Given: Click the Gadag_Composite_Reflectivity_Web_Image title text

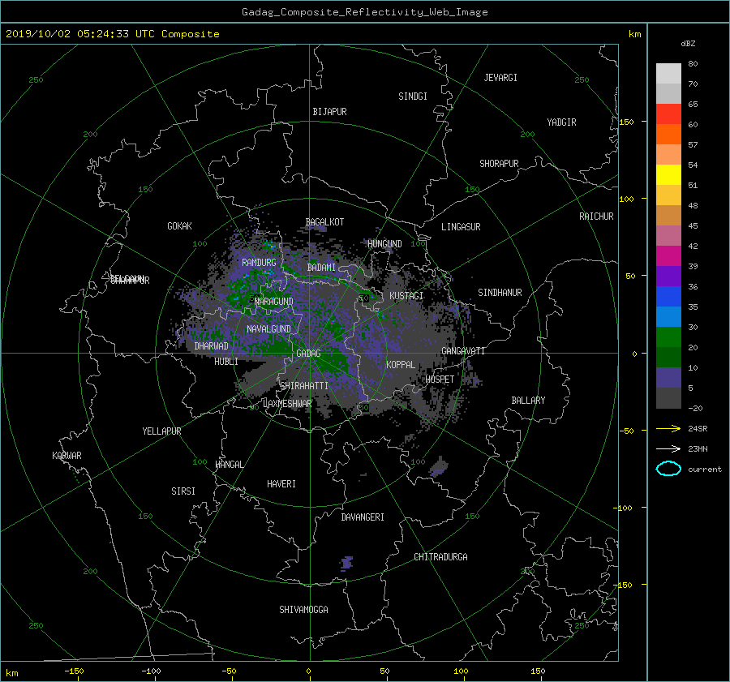Looking at the screenshot, I should 364,12.
